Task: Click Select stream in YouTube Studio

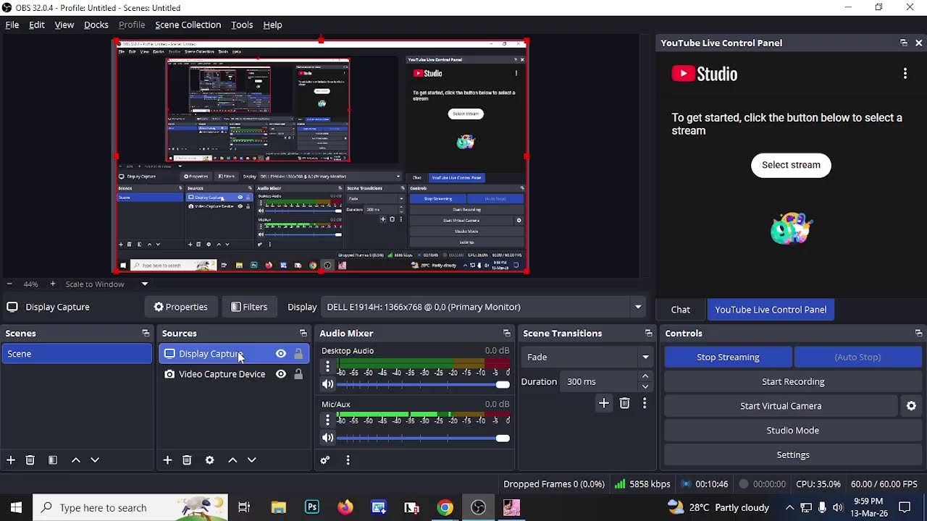Action: click(x=791, y=165)
